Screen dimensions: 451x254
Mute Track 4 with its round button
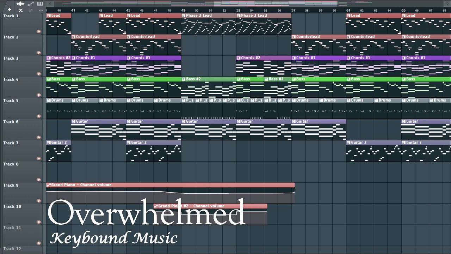pos(39,95)
